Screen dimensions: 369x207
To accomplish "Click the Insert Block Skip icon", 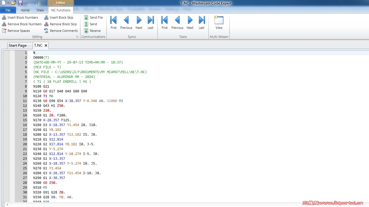I will tap(46, 17).
